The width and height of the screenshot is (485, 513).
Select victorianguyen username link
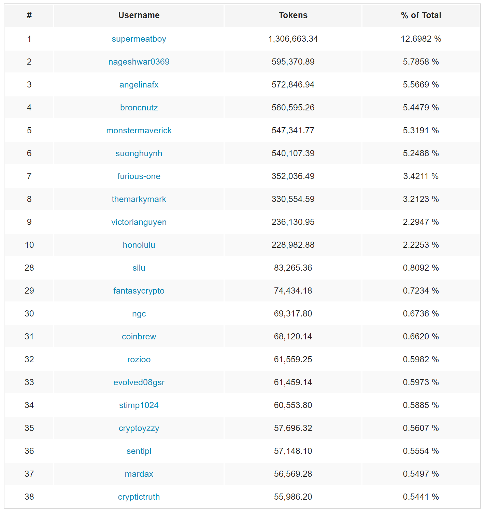click(139, 222)
